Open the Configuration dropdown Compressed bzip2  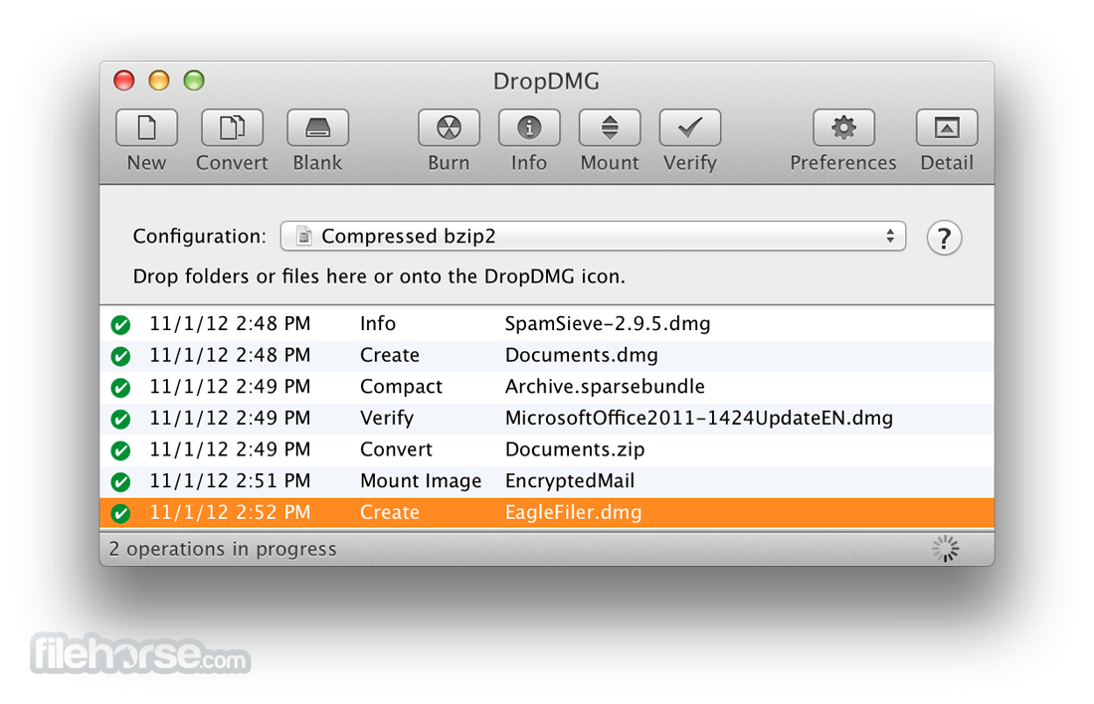click(x=593, y=237)
